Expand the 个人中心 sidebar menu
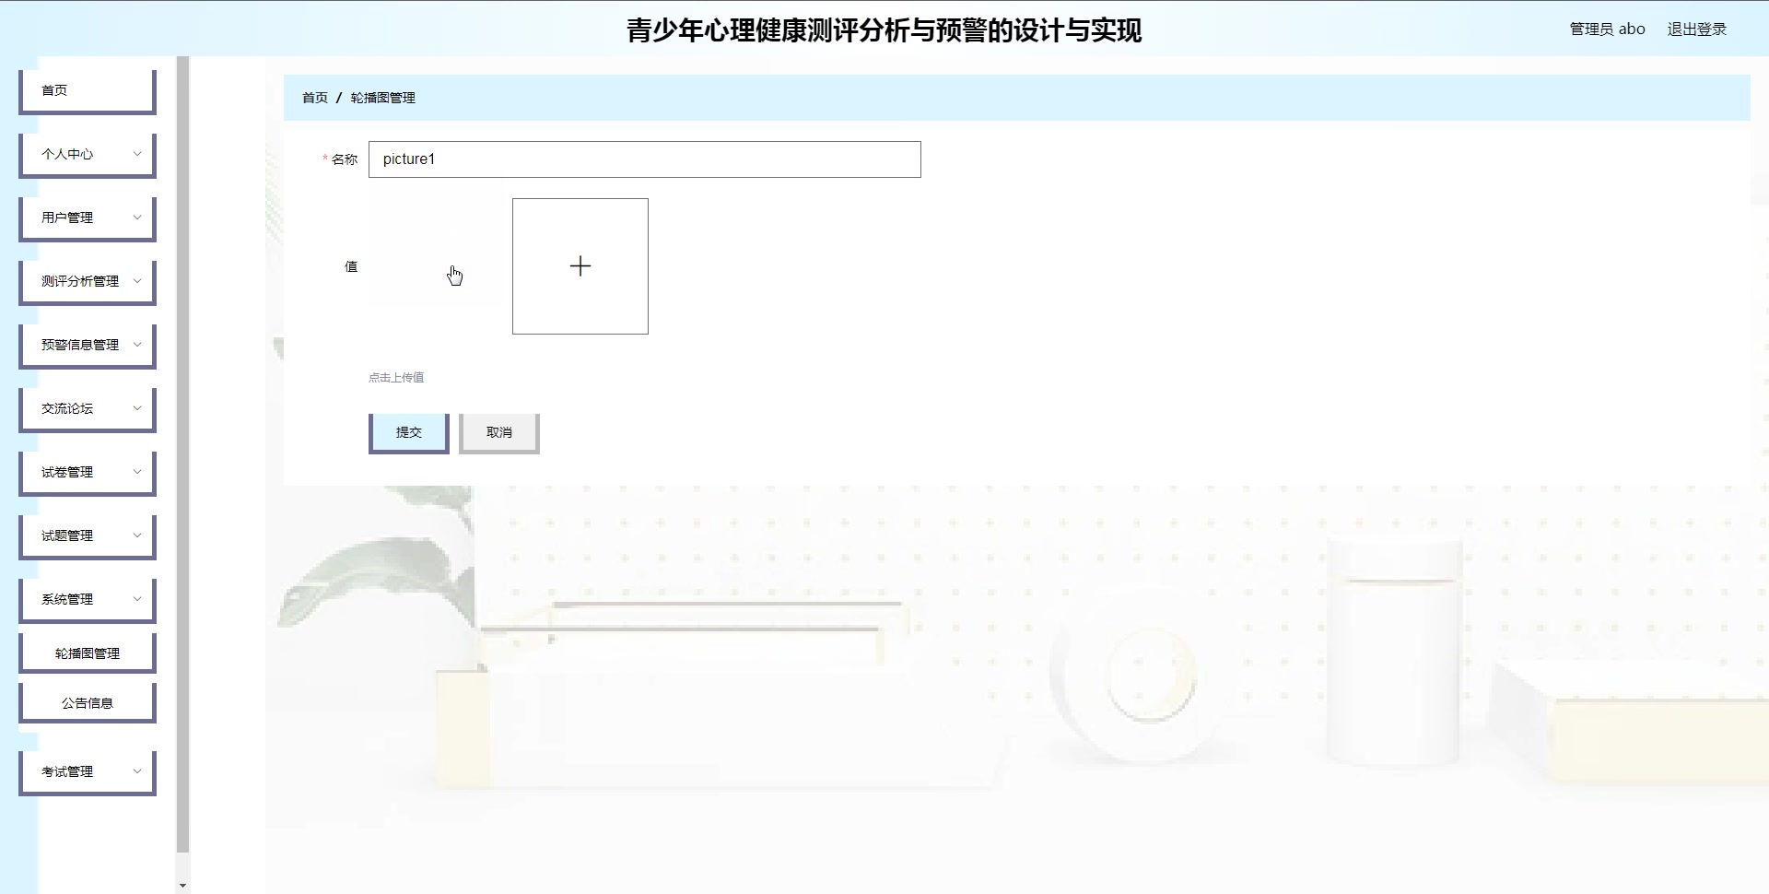1769x894 pixels. pos(87,154)
